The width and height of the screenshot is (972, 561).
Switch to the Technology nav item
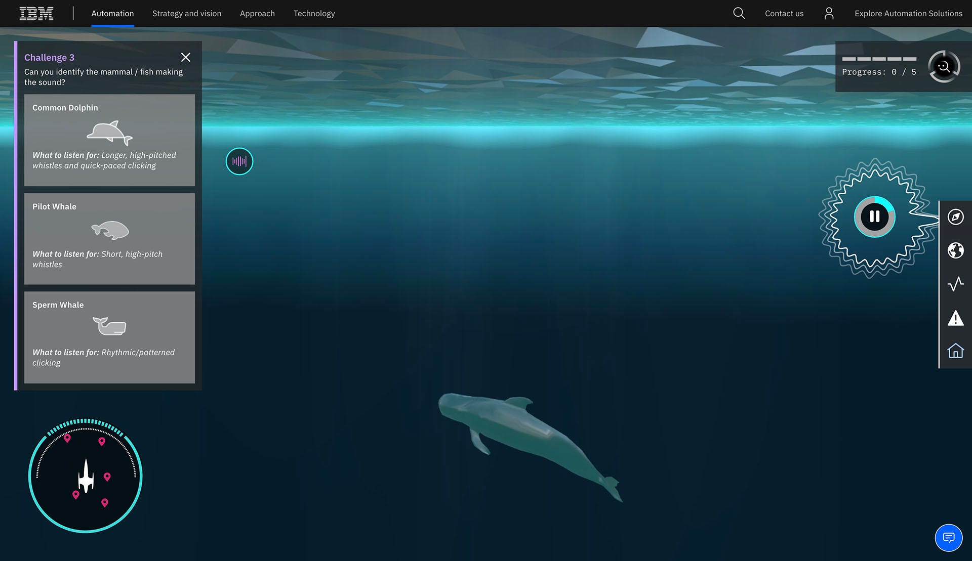point(314,14)
